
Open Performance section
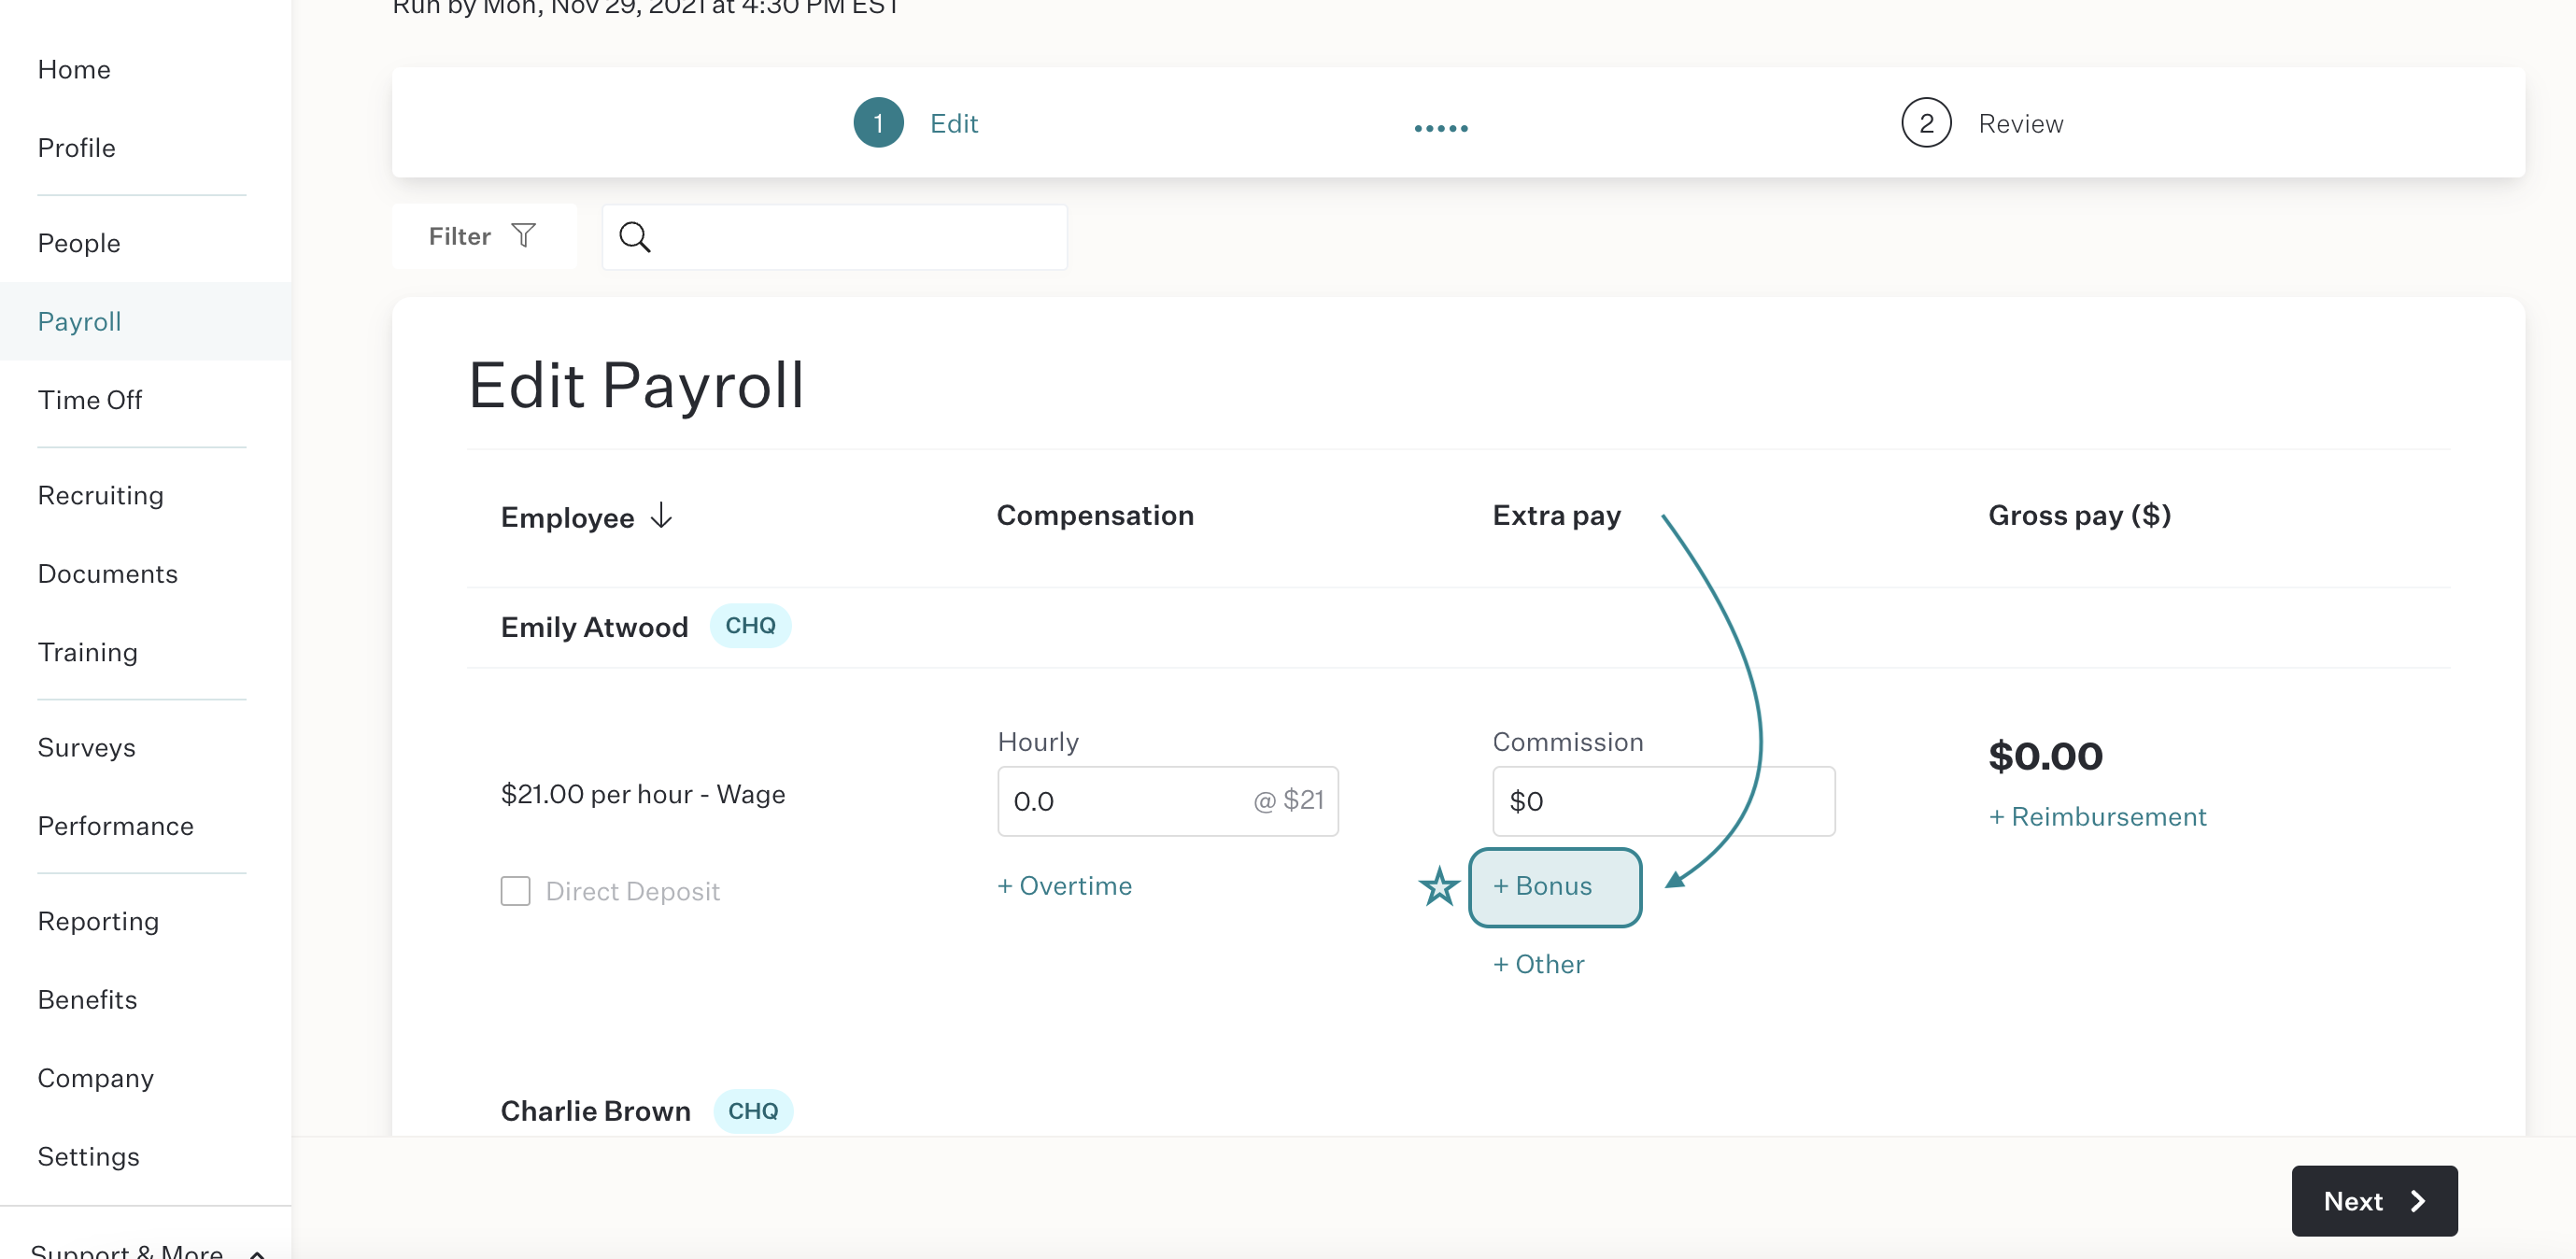[x=115, y=826]
